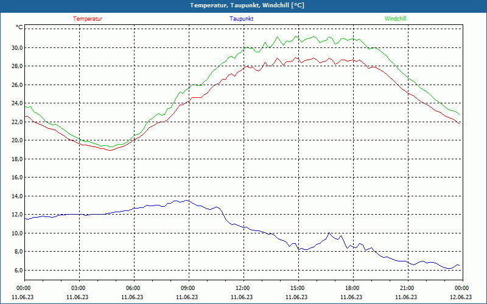This screenshot has width=487, height=304.
Task: Click the 30,0 Y-axis value
Action: 17,48
